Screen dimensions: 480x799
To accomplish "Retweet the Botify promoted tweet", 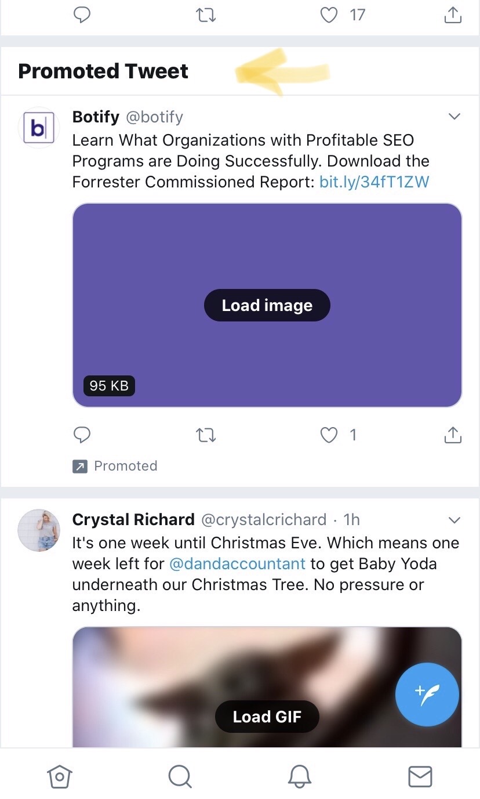I will (205, 435).
